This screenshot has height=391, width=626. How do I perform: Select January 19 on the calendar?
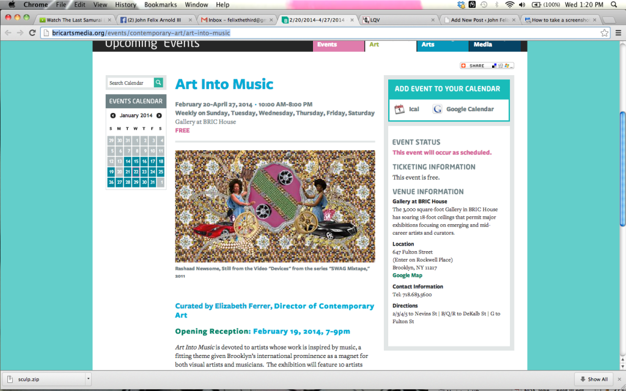pyautogui.click(x=111, y=172)
